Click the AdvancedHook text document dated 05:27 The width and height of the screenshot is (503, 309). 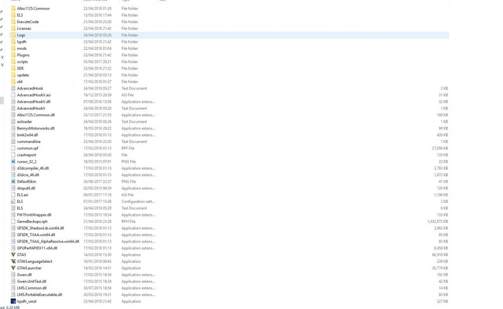(x=30, y=88)
